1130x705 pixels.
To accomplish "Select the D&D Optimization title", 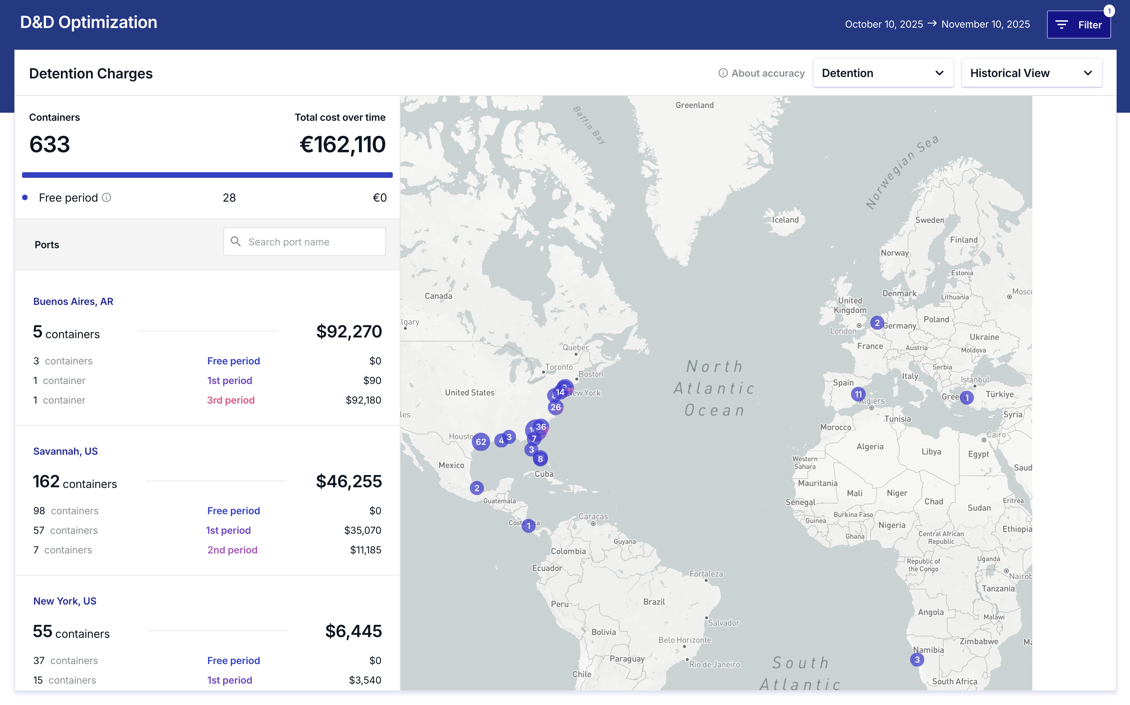I will 89,22.
